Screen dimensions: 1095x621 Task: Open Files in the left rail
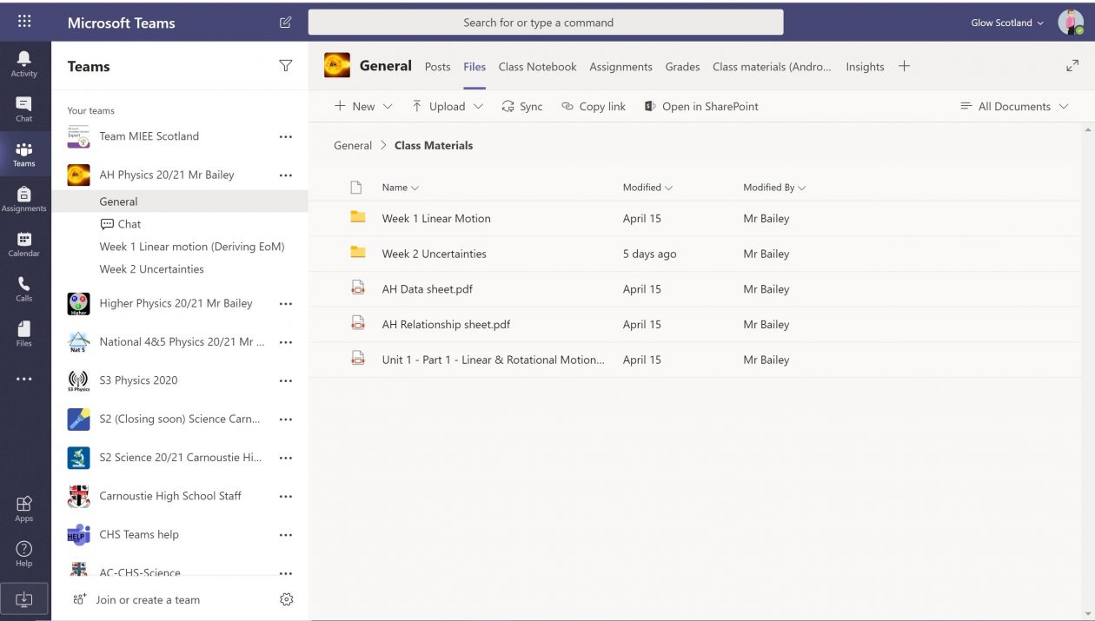[x=24, y=334]
